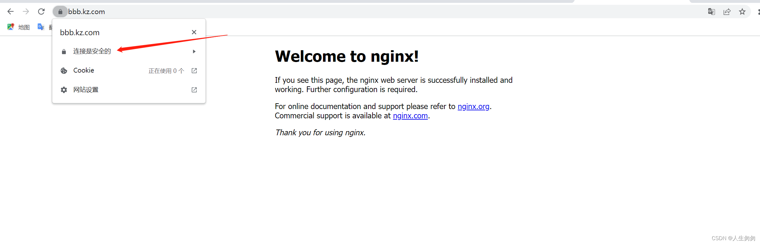
Task: Open the Google Translate bookmark icon
Action: [41, 27]
